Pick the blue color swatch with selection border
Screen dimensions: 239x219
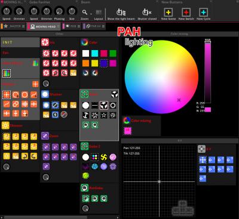coord(104,63)
